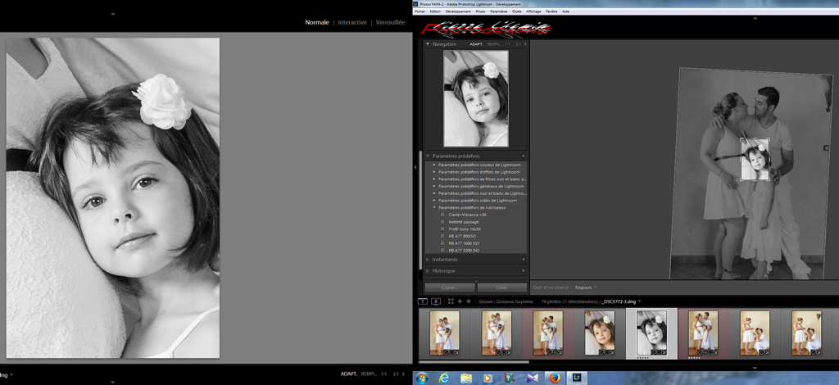Open the Paramètres menu
839x385 pixels.
(x=499, y=11)
